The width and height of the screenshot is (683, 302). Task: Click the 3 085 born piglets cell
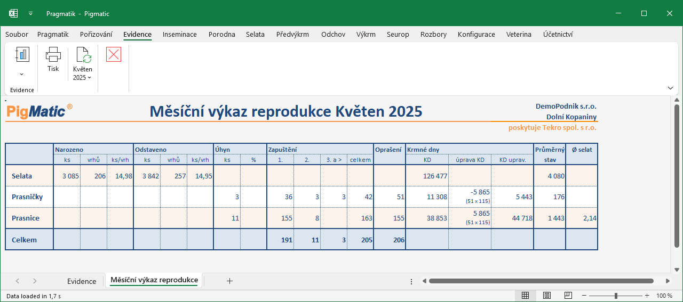pyautogui.click(x=67, y=176)
